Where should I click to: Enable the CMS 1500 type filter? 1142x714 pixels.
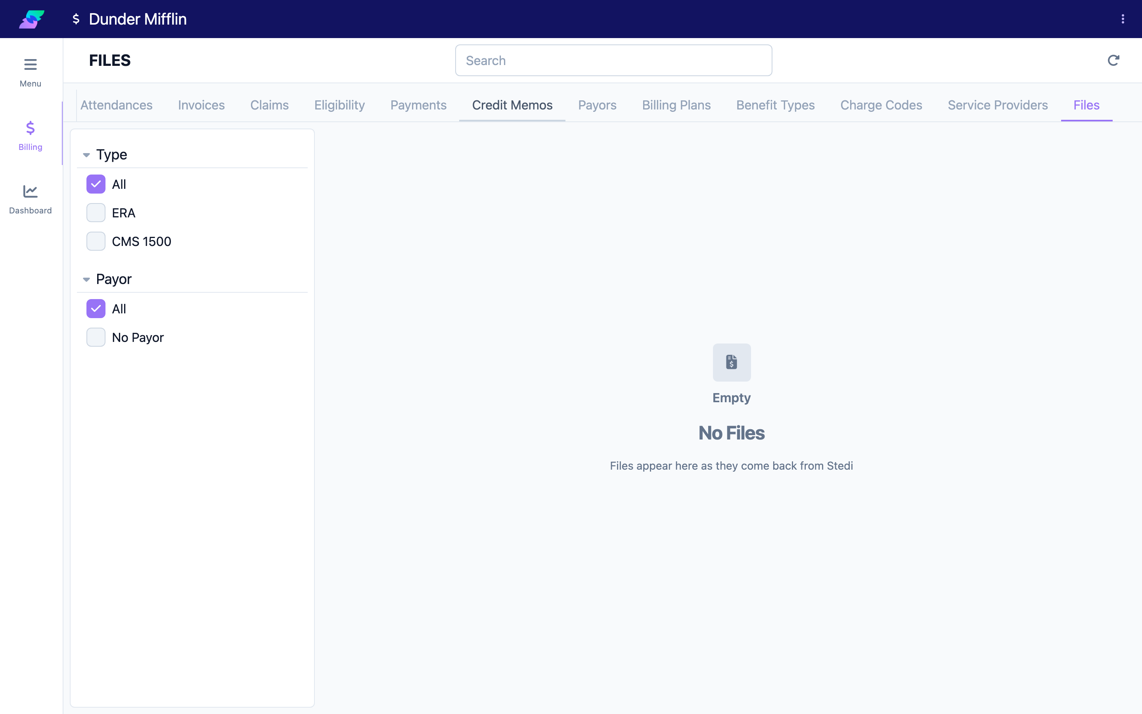tap(96, 241)
